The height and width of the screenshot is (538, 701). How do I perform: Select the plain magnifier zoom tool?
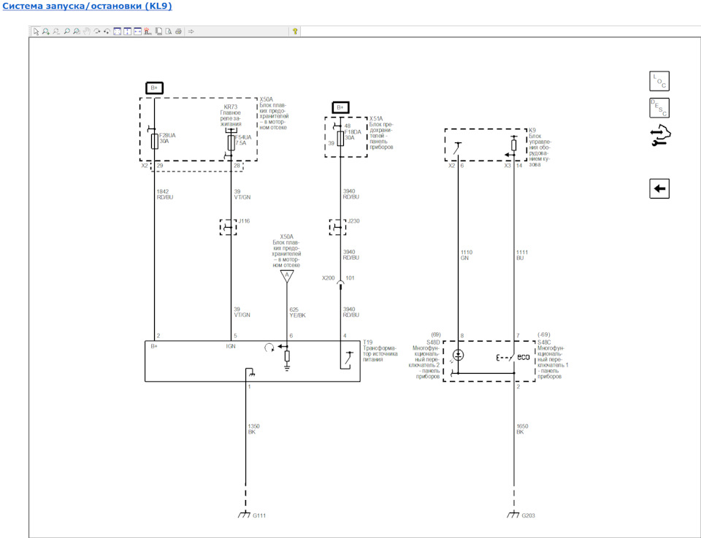point(66,31)
